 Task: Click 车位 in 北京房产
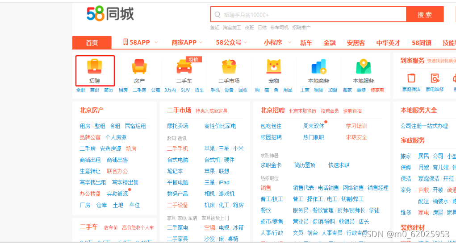[x=134, y=205]
